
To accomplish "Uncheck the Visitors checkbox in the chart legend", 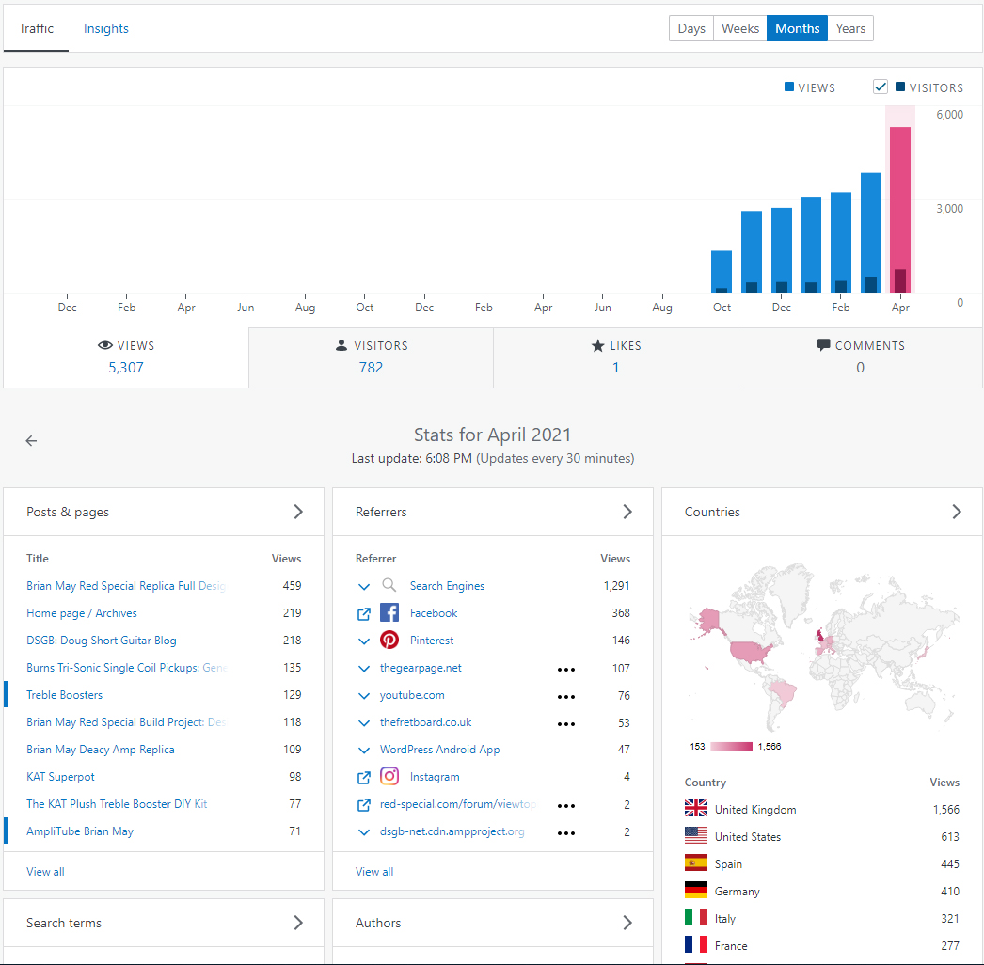I will [x=880, y=86].
